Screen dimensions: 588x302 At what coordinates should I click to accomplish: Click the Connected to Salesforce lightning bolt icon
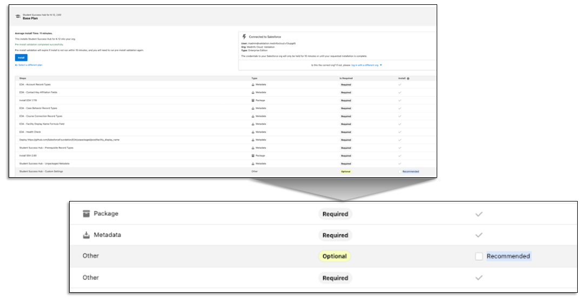point(244,37)
